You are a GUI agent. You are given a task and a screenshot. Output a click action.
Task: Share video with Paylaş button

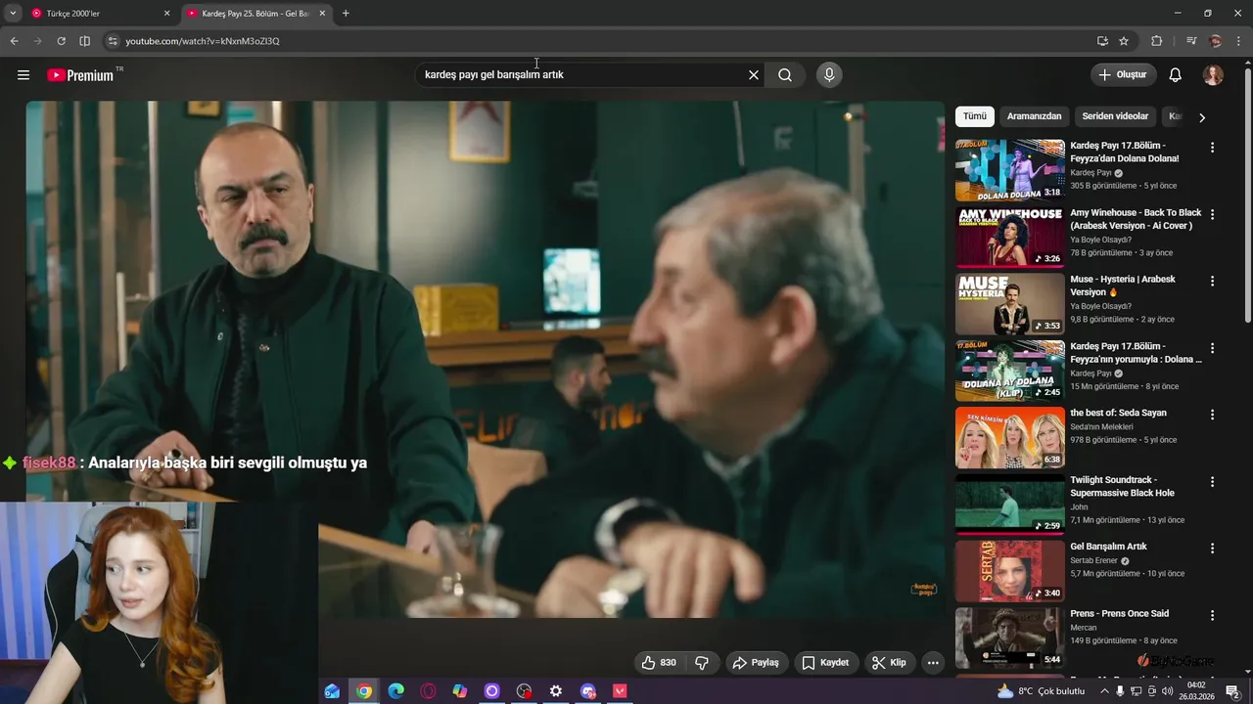point(756,662)
